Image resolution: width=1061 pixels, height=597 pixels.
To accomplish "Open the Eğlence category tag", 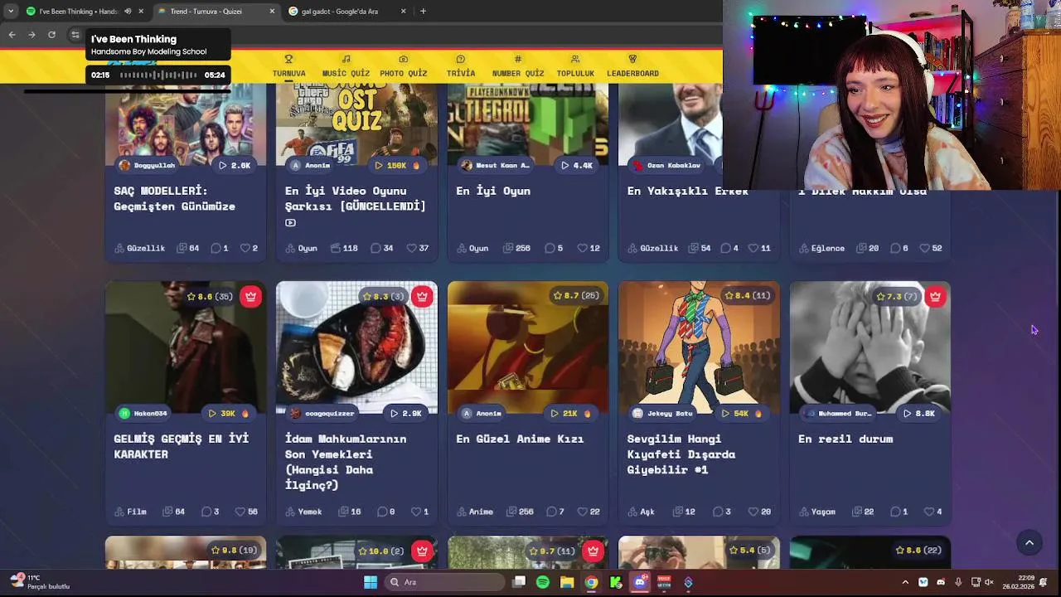I will 821,248.
